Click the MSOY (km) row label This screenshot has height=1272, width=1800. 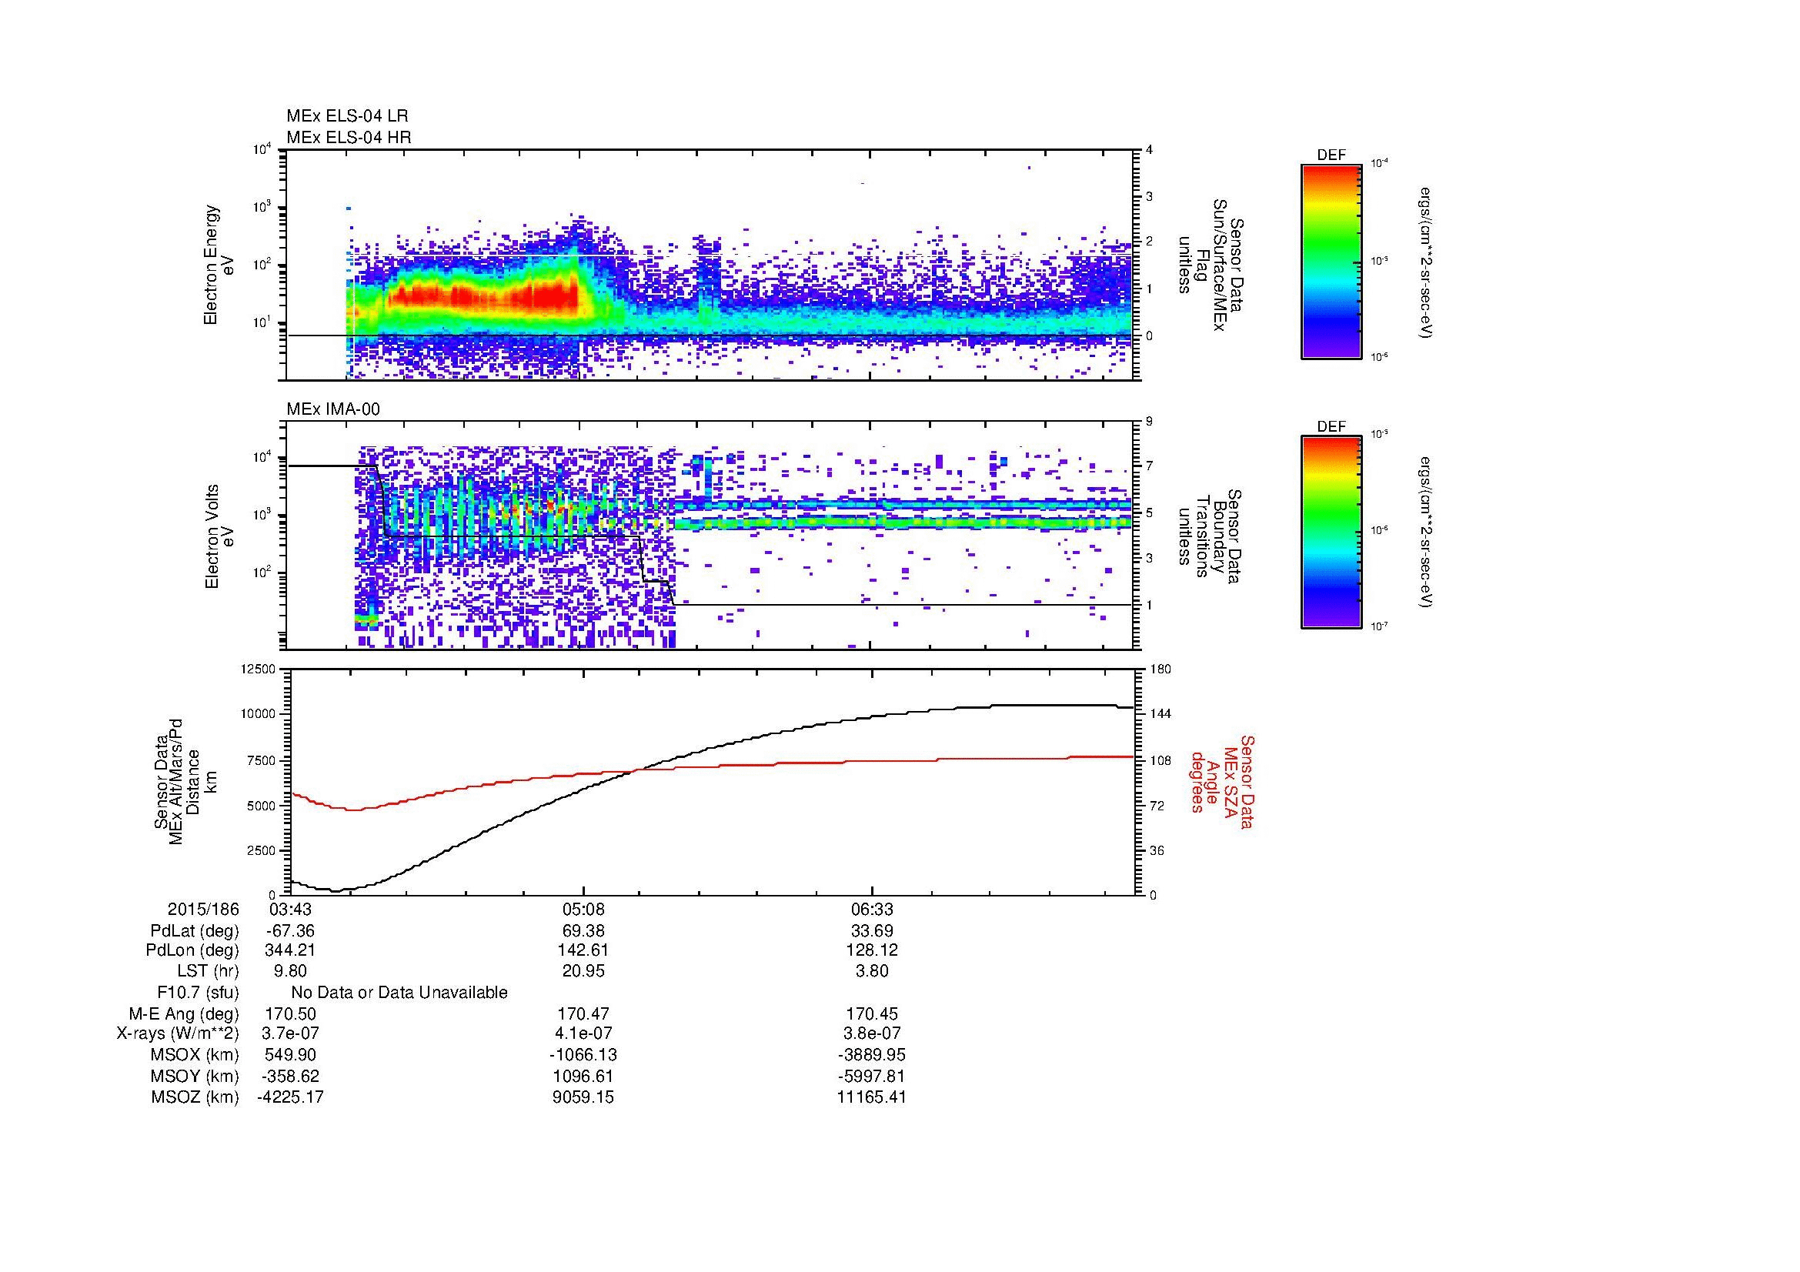[196, 1076]
